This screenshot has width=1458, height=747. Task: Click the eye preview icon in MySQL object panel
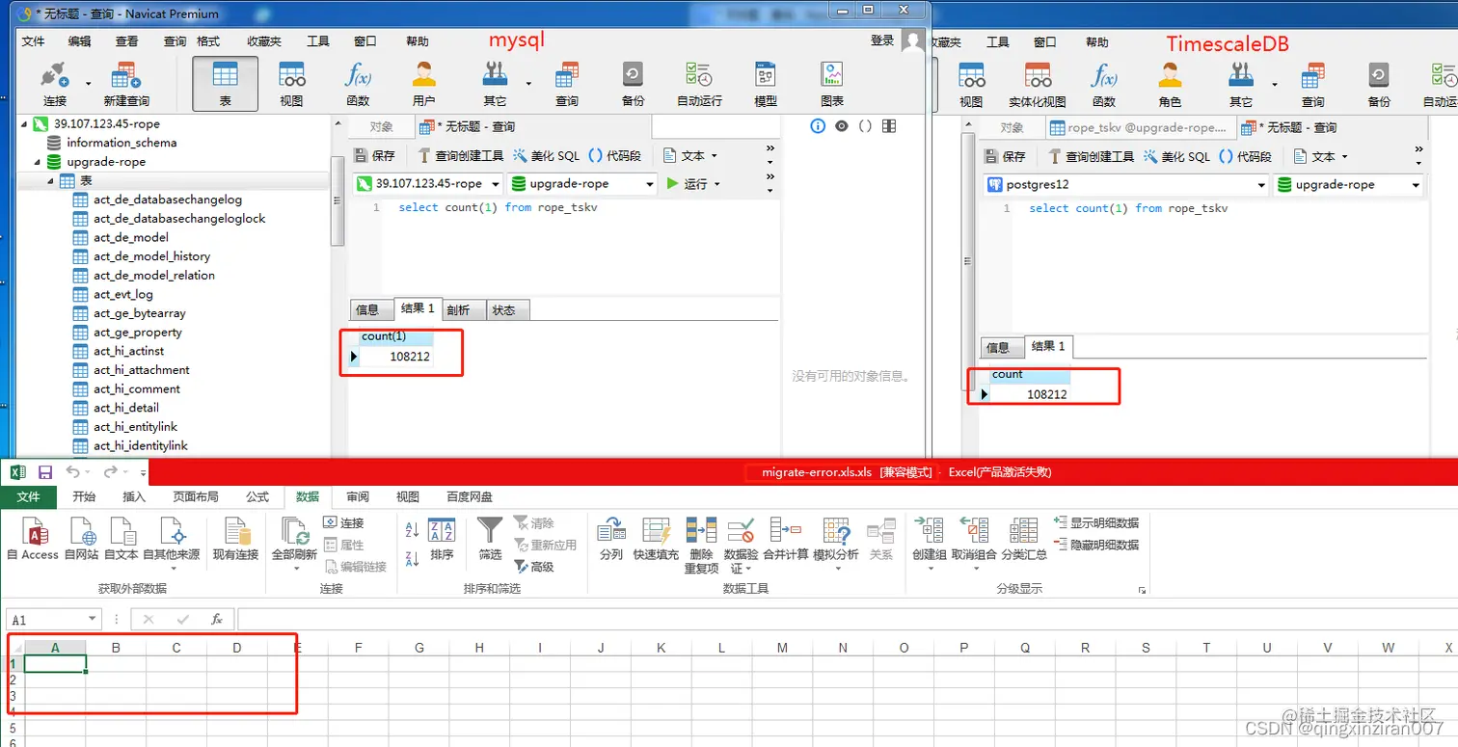point(842,126)
